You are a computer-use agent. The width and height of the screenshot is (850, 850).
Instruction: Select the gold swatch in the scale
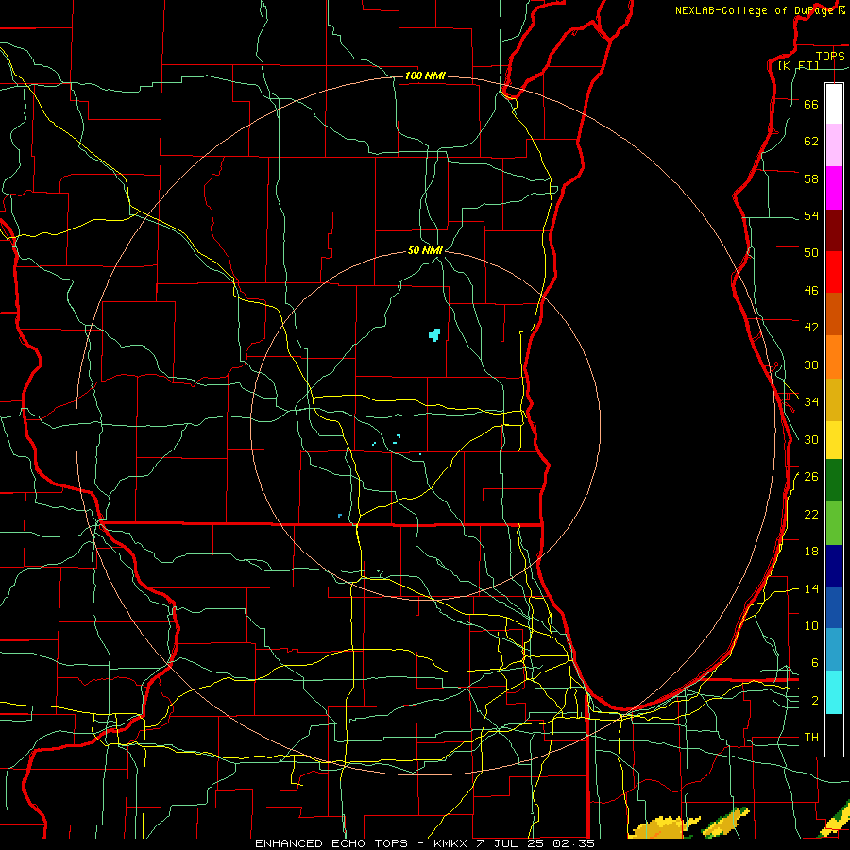[x=834, y=400]
